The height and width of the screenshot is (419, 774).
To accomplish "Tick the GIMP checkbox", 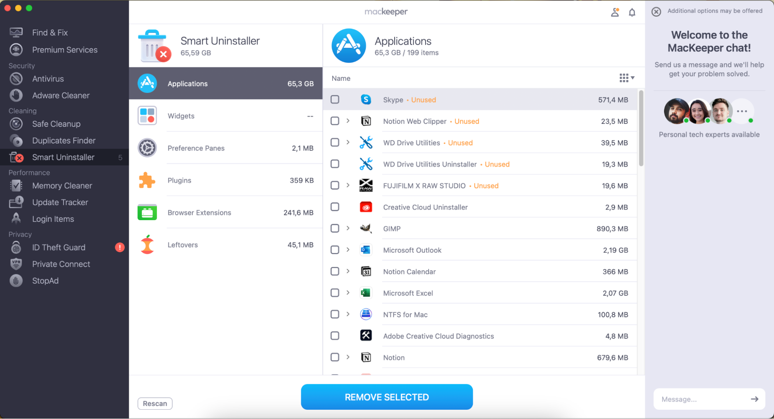I will [335, 228].
